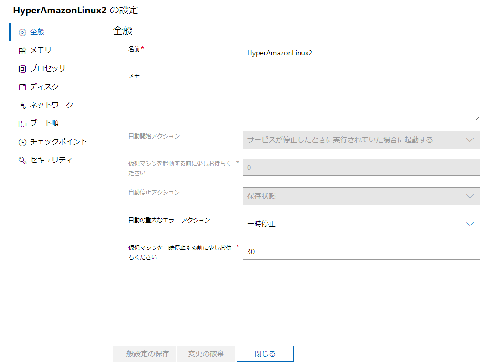Select the ネットワーク (Network) adapter icon
Screen dimensions: 488x364
click(x=22, y=105)
